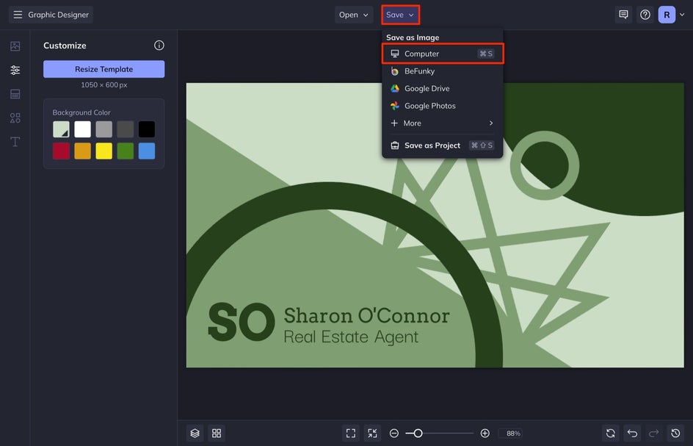Viewport: 693px width, 446px height.
Task: Click the help question mark icon
Action: [645, 15]
